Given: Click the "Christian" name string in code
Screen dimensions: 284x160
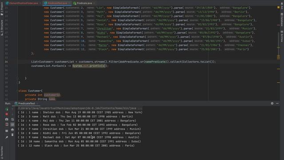Looking at the screenshot, I should coord(104,28).
